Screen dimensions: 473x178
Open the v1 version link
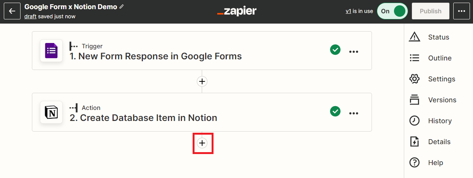pos(348,11)
